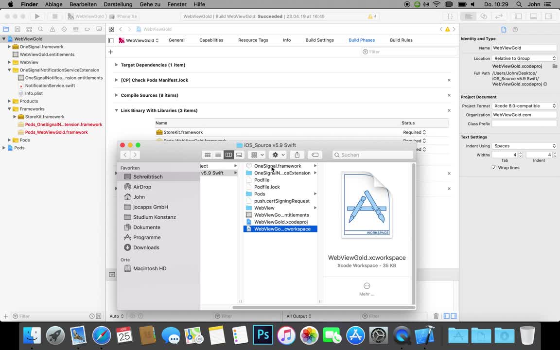
Task: Click the Finder Suchen search field
Action: 373,155
